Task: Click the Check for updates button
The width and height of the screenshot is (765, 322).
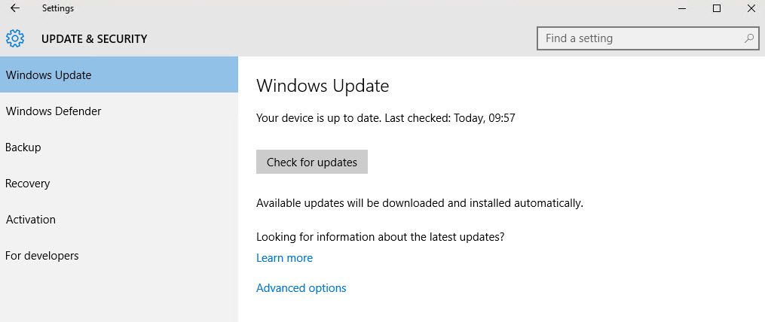Action: (x=312, y=163)
